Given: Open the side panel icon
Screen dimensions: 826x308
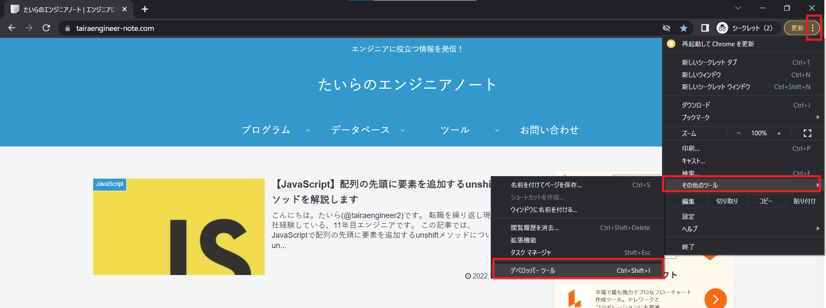Looking at the screenshot, I should 705,28.
